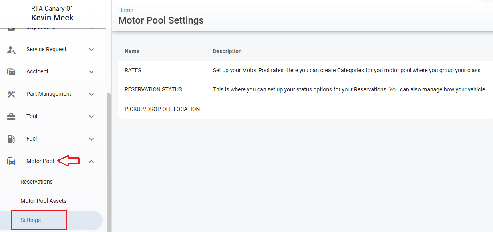The width and height of the screenshot is (493, 232).
Task: Click the Part Management tools icon
Action: point(11,94)
